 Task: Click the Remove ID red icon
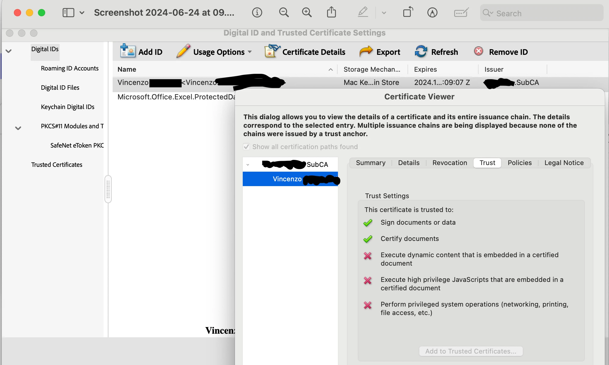(x=478, y=51)
